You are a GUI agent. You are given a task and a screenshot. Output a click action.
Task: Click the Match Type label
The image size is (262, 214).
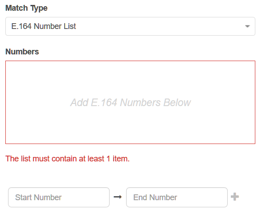pyautogui.click(x=26, y=8)
